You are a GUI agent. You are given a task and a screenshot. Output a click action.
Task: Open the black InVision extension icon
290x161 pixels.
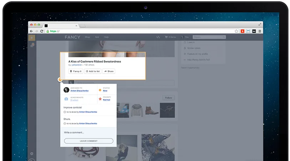(254, 31)
